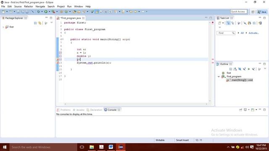
Task: Click the error marker on line 13
Action: [x=58, y=63]
